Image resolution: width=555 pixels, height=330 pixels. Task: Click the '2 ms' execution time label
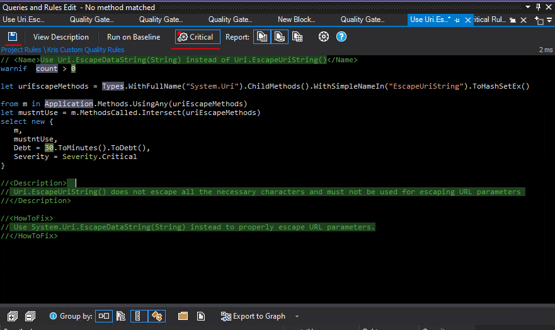pyautogui.click(x=546, y=50)
